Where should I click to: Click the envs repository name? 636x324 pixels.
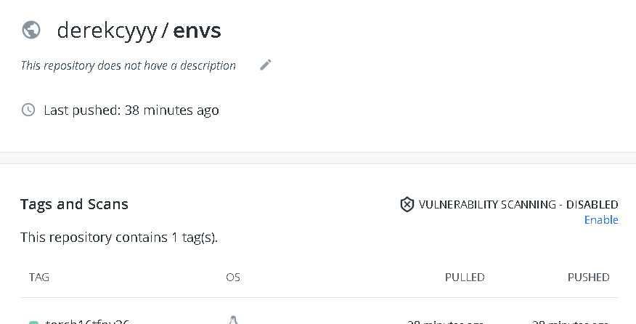point(197,31)
